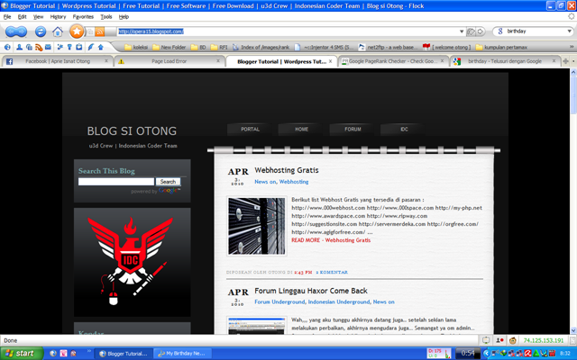Viewport: 577px width, 360px height.
Task: Click the Index of /images/rank bookmark
Action: coord(261,47)
